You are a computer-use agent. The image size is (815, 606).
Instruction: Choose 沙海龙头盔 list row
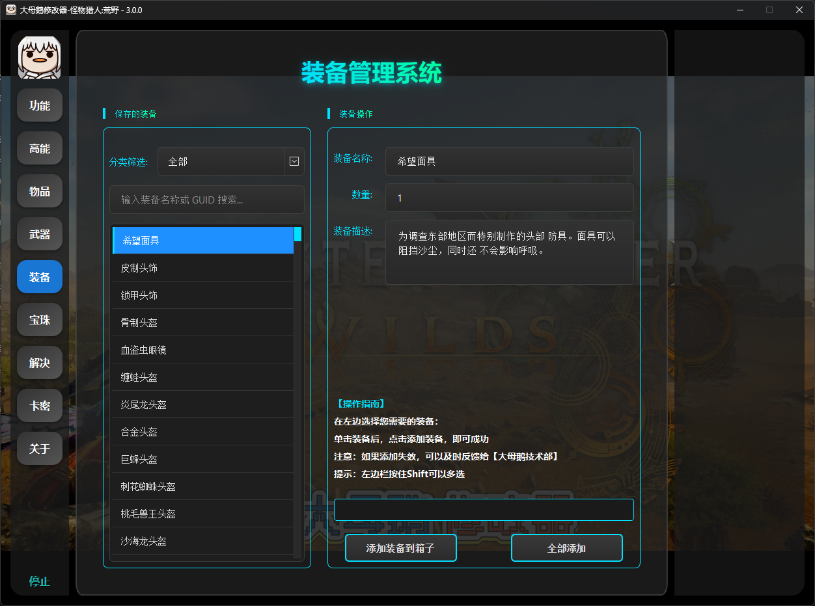(x=203, y=541)
